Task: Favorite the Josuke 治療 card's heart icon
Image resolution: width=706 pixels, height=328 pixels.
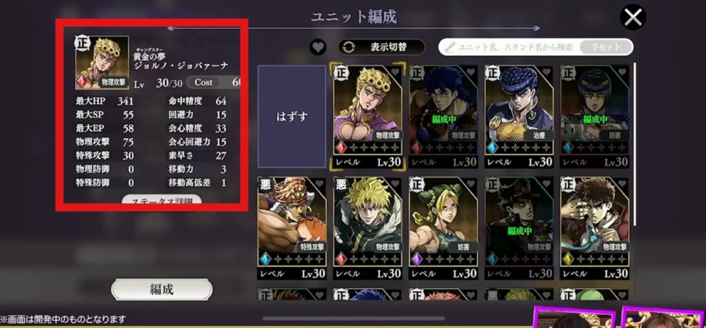Action: (546, 72)
